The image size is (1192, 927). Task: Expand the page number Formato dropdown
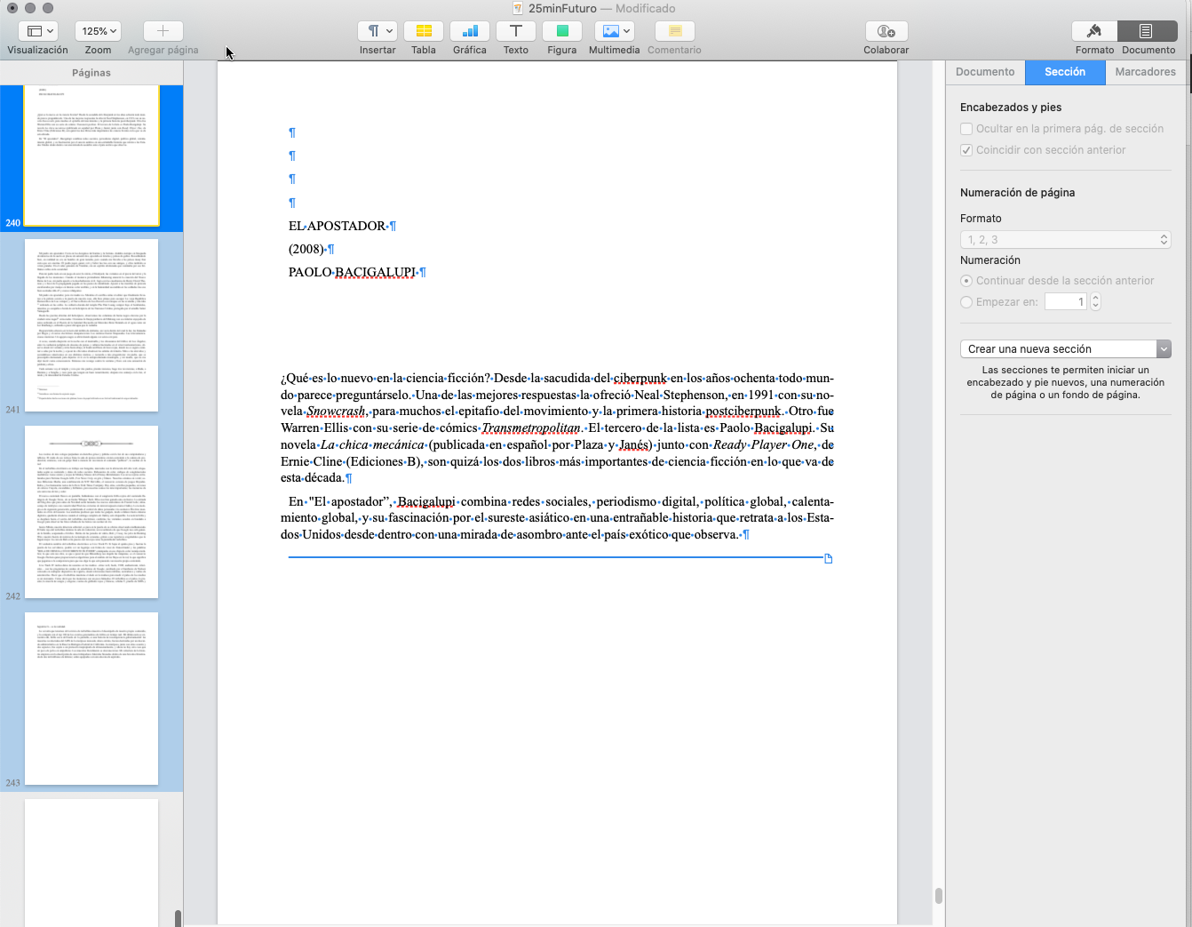pyautogui.click(x=1065, y=240)
